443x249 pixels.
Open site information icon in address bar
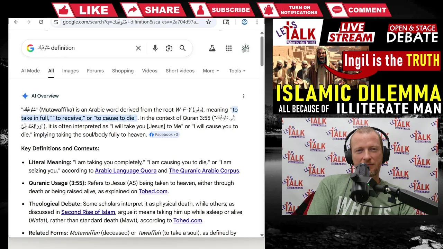click(56, 22)
